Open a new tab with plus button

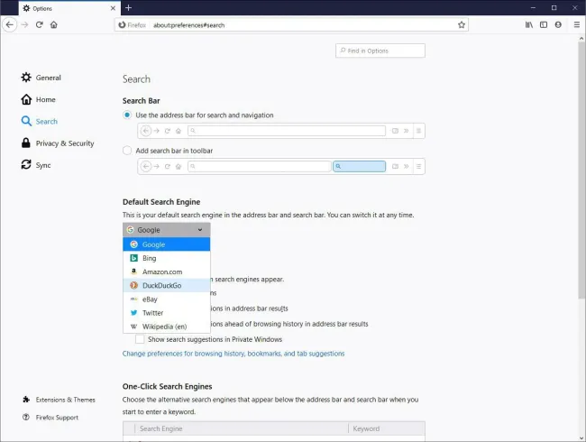[128, 8]
